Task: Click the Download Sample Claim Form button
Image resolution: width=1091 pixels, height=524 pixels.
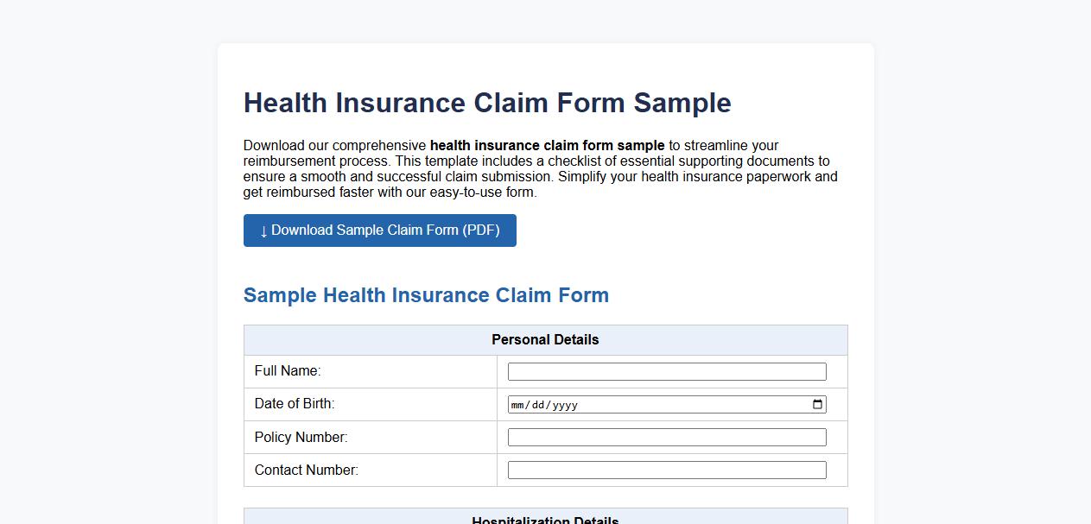Action: 379,230
